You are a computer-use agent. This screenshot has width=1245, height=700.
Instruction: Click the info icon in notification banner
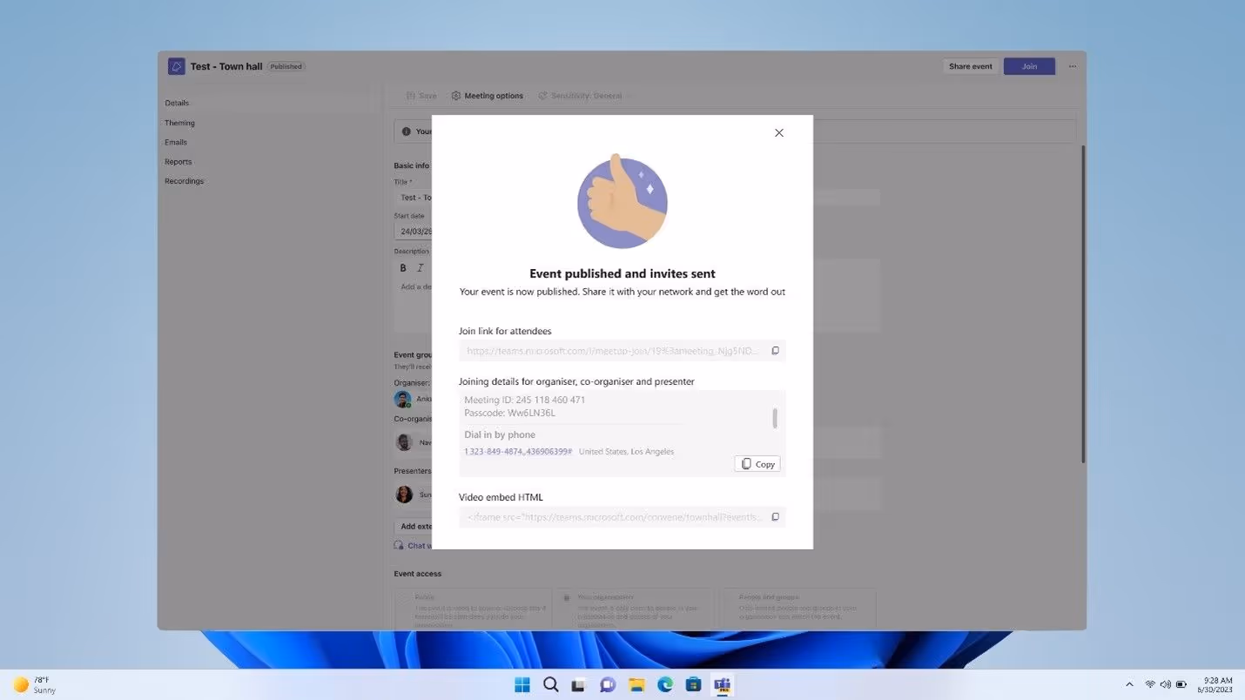406,131
